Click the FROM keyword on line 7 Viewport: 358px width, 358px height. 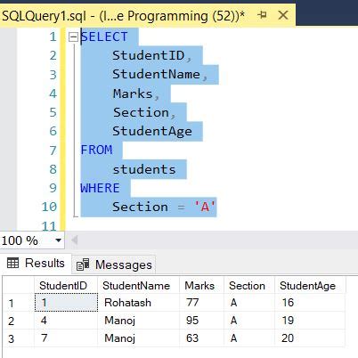(x=96, y=150)
